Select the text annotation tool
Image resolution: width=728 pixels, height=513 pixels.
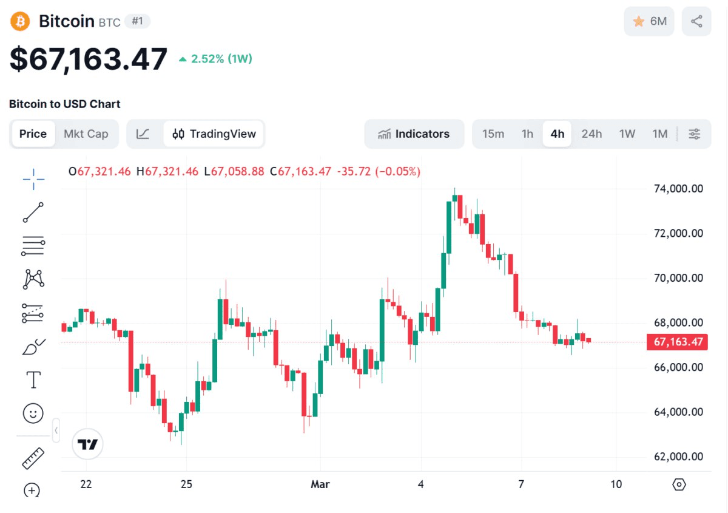pos(33,380)
